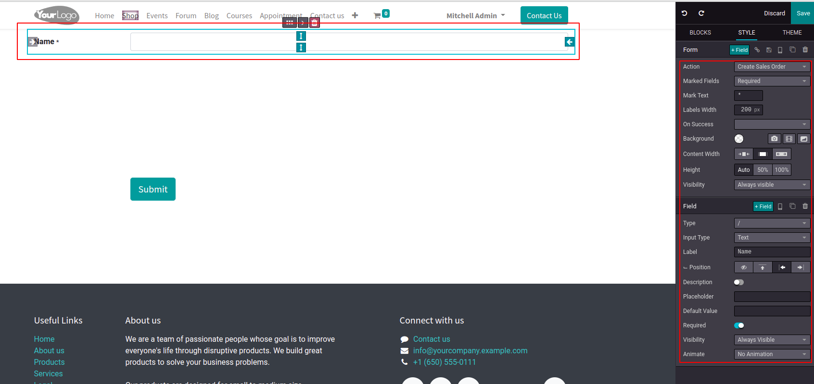814x384 pixels.
Task: Open the Background color picker swatch
Action: point(739,139)
